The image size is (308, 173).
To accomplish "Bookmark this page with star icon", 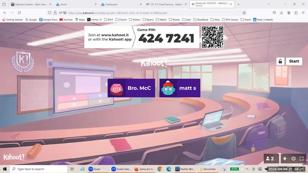I will click(244, 13).
